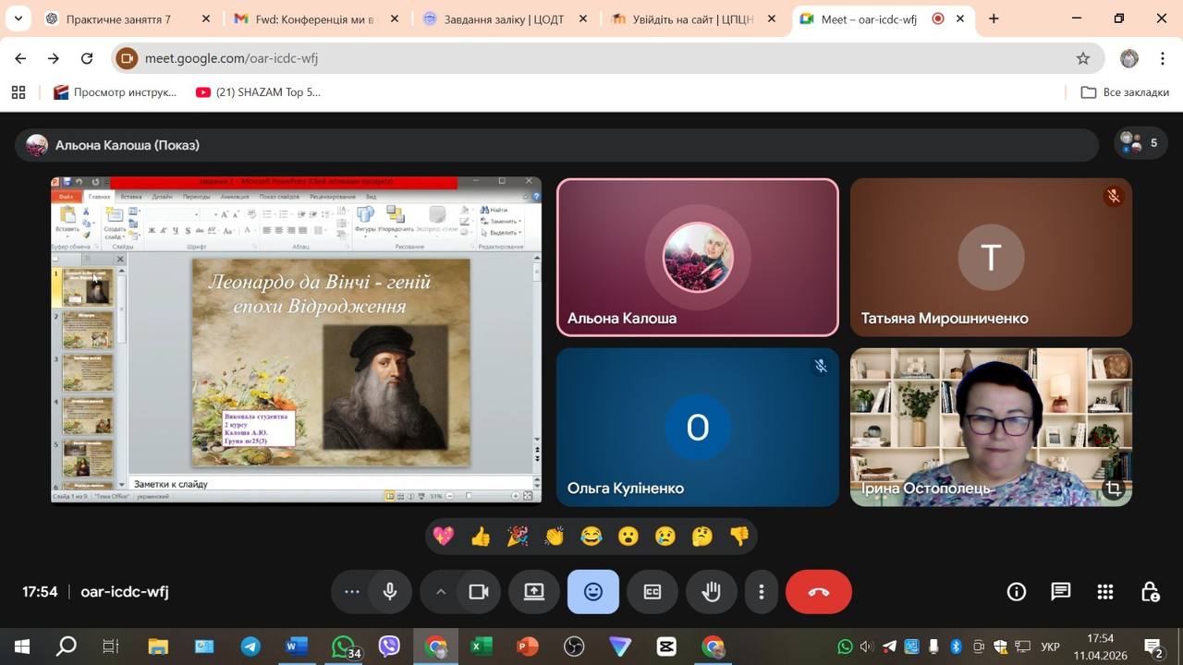Viewport: 1183px width, 665px height.
Task: Leave the call with red hang-up button
Action: [x=818, y=592]
